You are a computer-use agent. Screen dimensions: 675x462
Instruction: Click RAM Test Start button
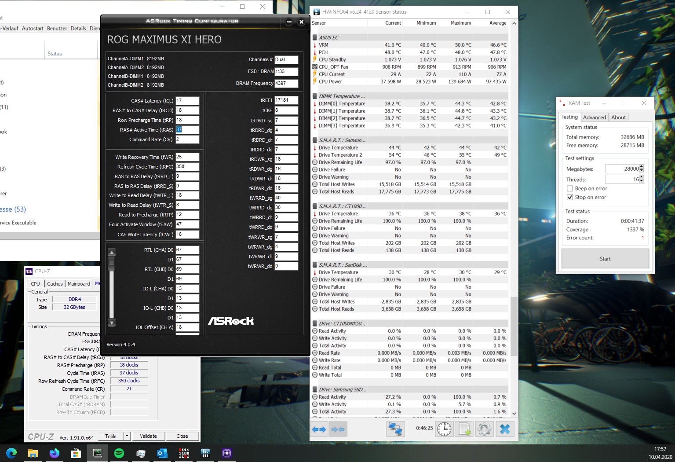(x=605, y=259)
